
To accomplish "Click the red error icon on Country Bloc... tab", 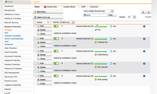I will click(45, 7).
